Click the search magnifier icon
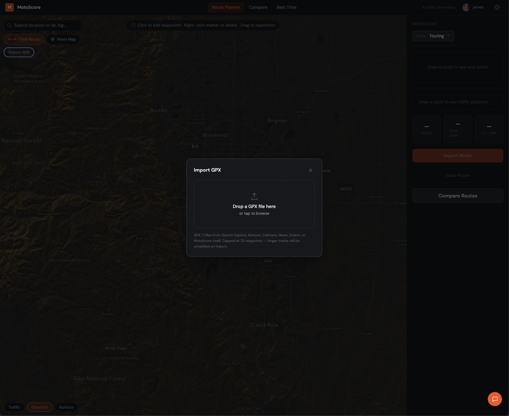The image size is (509, 416). pos(10,25)
